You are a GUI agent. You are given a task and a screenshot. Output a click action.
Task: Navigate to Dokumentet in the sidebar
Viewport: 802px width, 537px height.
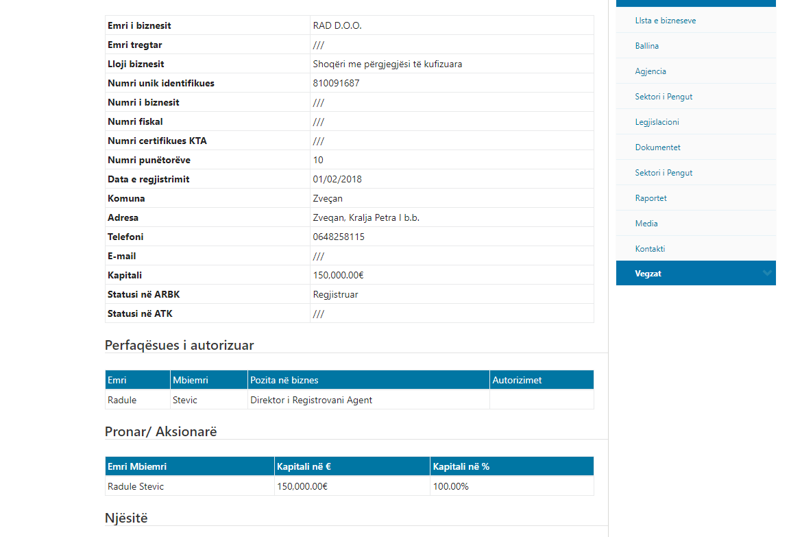(657, 147)
